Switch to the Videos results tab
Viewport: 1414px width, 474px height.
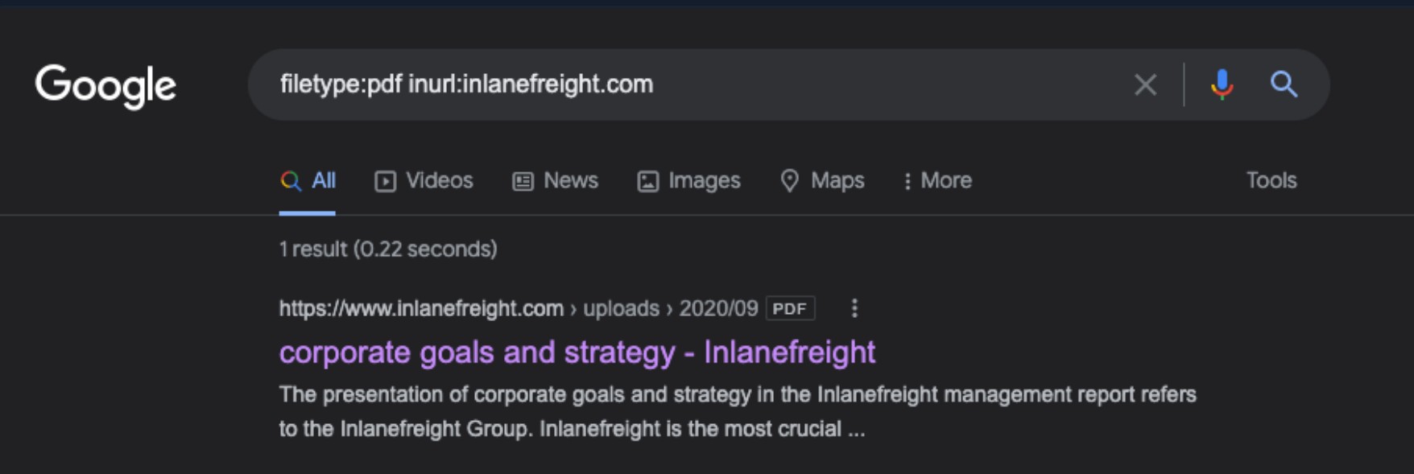[x=424, y=181]
